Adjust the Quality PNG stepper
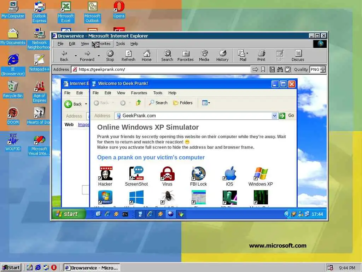 tap(323, 69)
